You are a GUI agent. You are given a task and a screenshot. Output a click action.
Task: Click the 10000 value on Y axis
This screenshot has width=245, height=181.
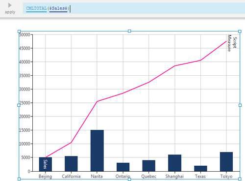coord(25,144)
